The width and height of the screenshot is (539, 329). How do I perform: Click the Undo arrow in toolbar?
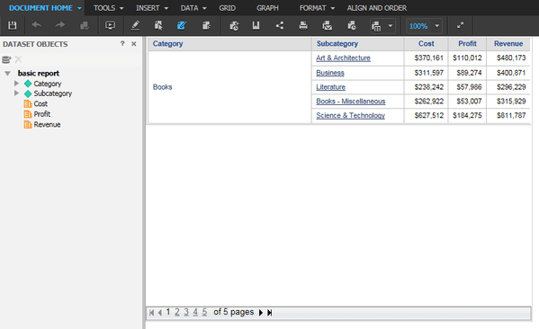pyautogui.click(x=36, y=25)
